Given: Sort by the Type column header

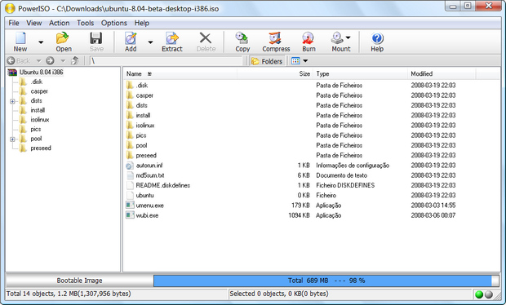Looking at the screenshot, I should point(360,74).
